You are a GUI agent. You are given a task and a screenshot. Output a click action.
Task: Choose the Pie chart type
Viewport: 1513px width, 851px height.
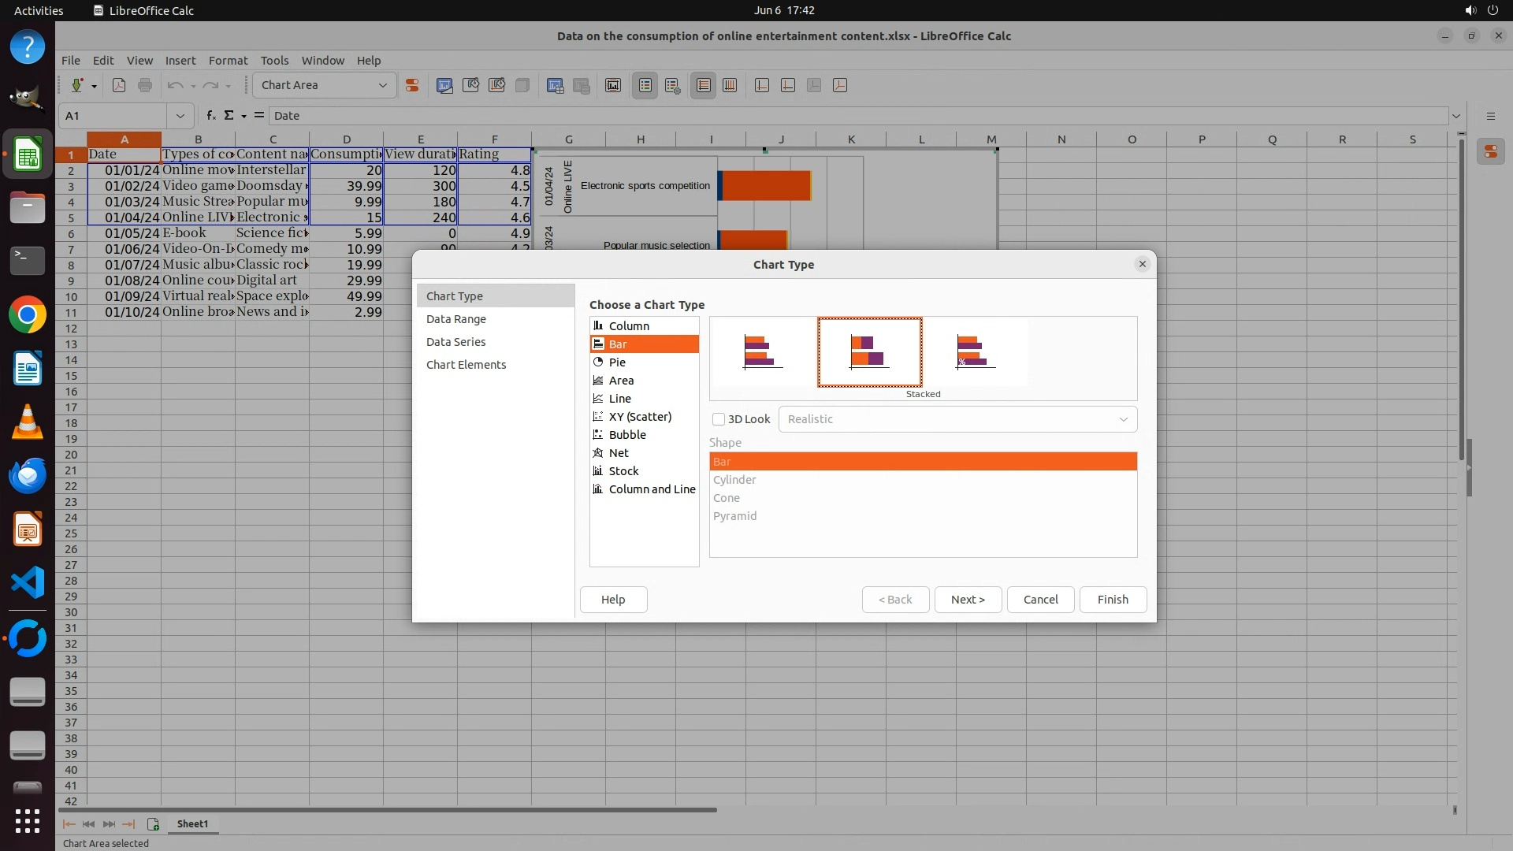[617, 362]
